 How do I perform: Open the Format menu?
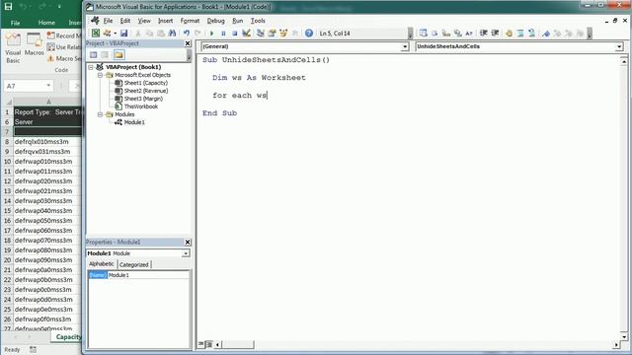coord(190,21)
